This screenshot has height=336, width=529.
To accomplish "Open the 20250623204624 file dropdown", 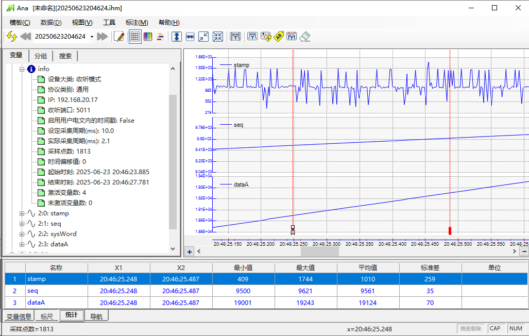I will pyautogui.click(x=92, y=37).
